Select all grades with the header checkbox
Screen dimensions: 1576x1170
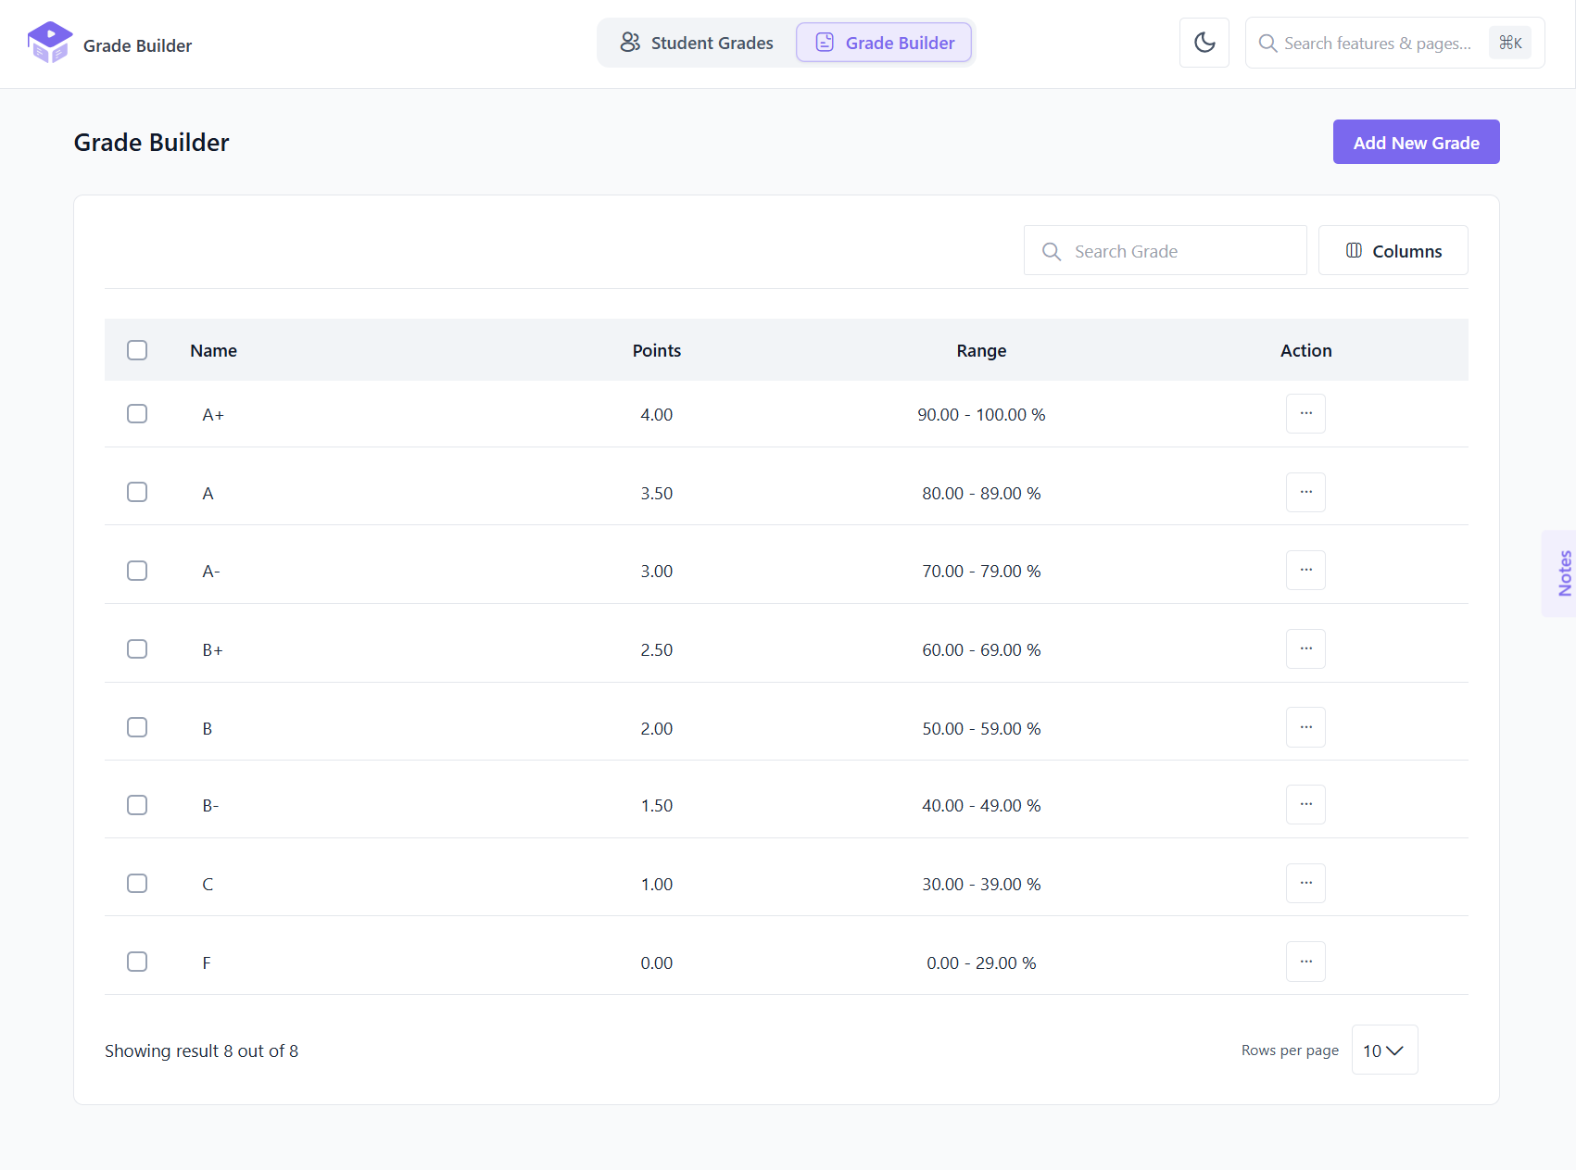pos(137,350)
